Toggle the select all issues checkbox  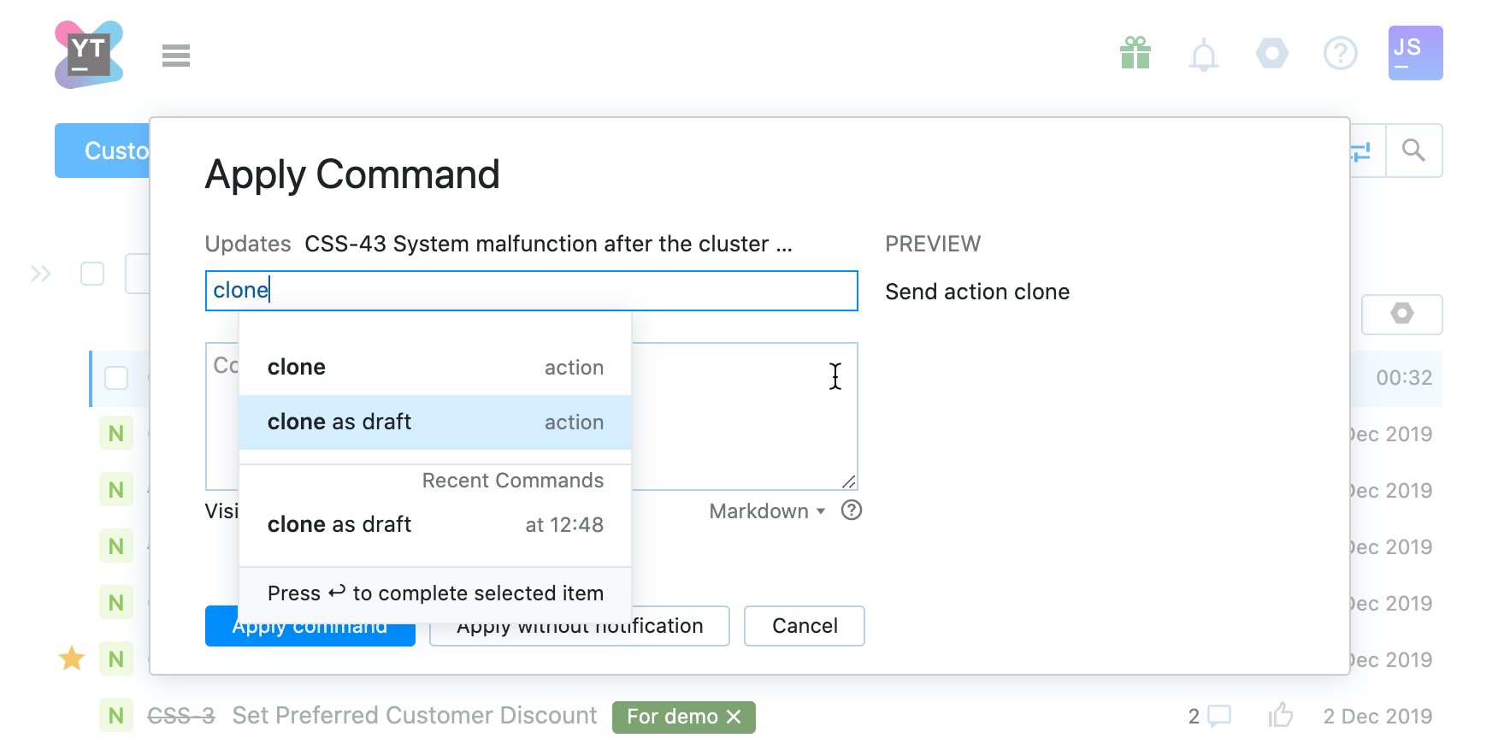click(x=92, y=274)
